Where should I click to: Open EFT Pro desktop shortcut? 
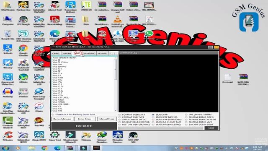(x=102, y=35)
